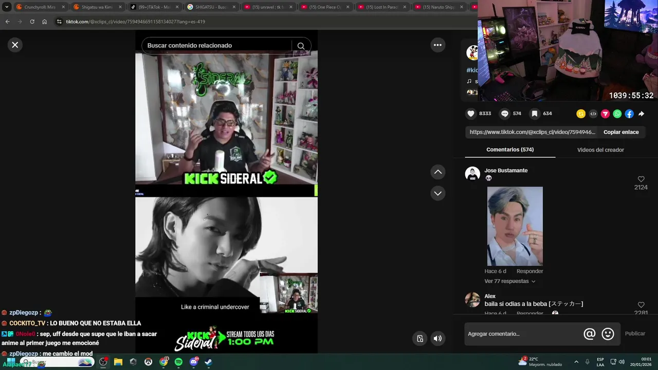Toggle auto-scroll icon beside volume
Image resolution: width=658 pixels, height=370 pixels.
(420, 338)
